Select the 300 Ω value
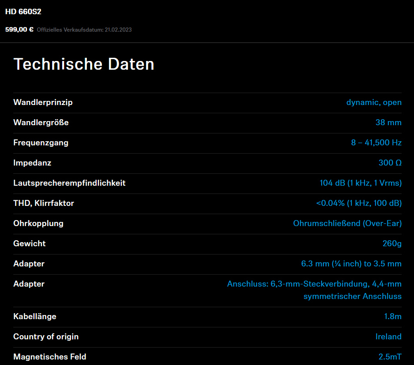Screen dimensions: 414x365 point(390,163)
